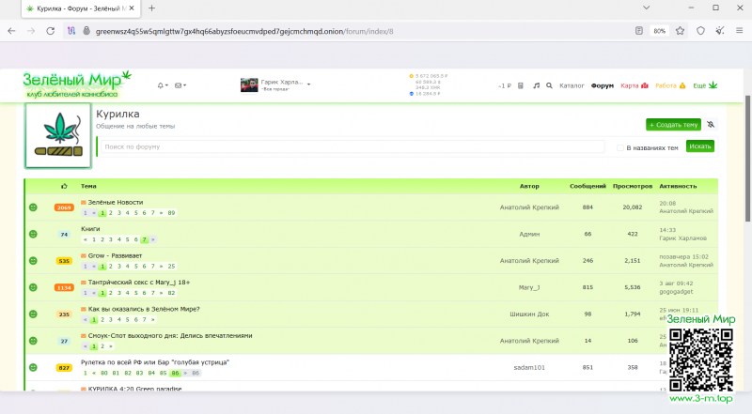Expand the 'Ещё' menu

point(705,85)
